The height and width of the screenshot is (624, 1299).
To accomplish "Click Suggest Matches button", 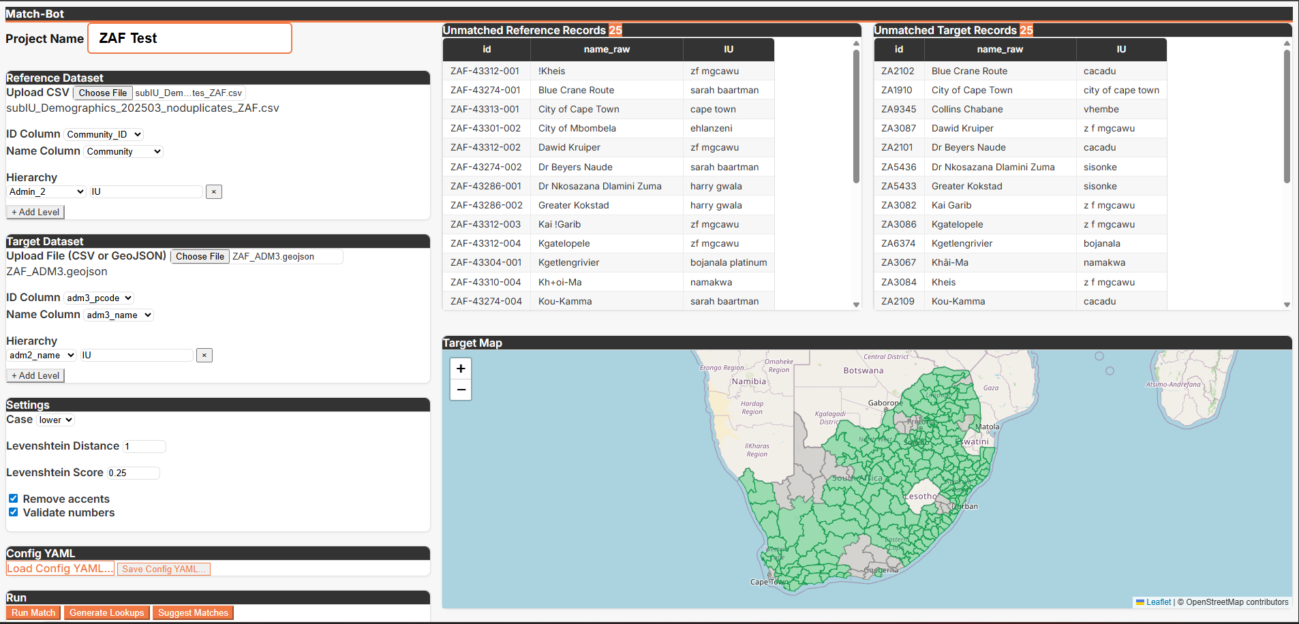I will [193, 613].
